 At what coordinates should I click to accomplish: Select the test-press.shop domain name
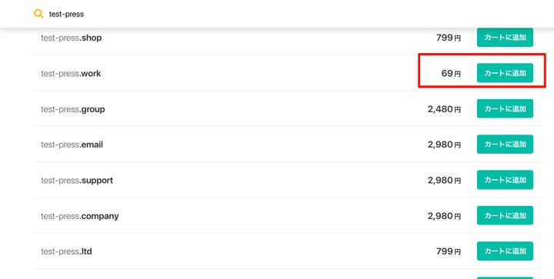point(72,38)
